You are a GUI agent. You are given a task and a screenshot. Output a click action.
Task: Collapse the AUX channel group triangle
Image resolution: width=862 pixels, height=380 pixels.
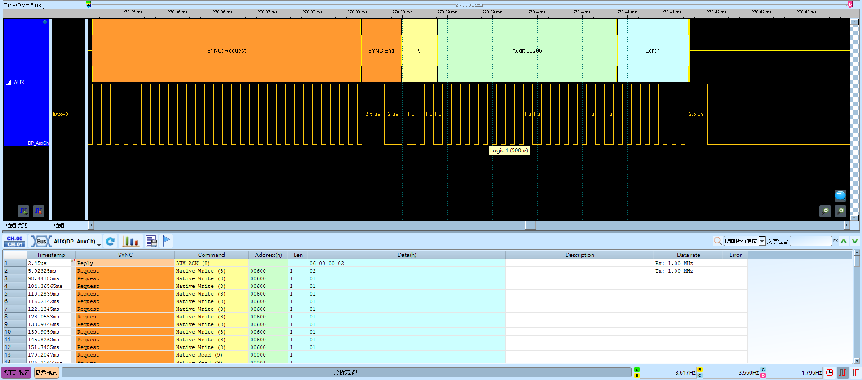coord(9,83)
